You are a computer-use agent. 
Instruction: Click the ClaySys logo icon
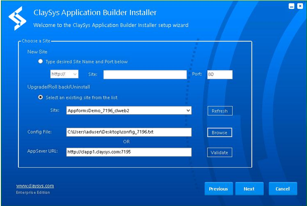coord(17,18)
